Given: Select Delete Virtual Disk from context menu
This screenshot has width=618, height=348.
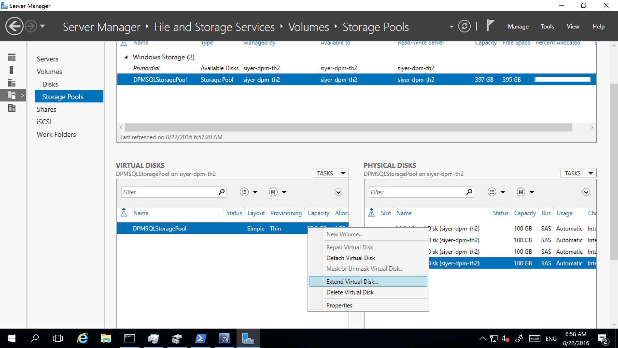Looking at the screenshot, I should [350, 292].
